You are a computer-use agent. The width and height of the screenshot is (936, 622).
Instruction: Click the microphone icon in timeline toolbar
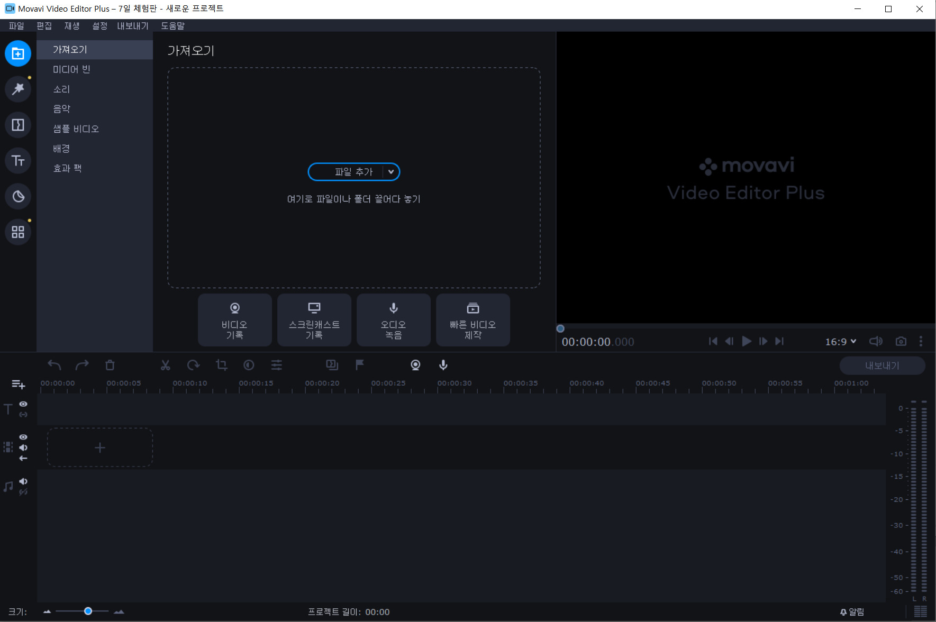tap(443, 365)
